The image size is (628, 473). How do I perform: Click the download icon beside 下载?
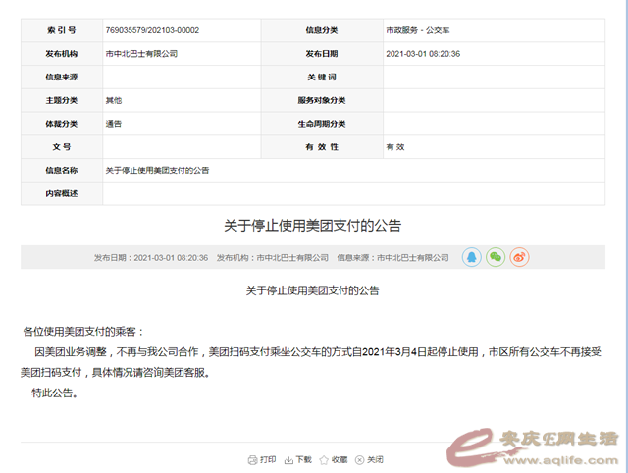pyautogui.click(x=288, y=459)
